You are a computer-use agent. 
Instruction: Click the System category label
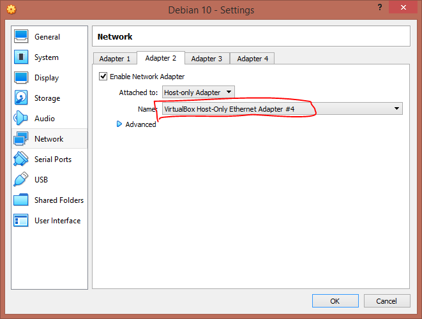47,57
